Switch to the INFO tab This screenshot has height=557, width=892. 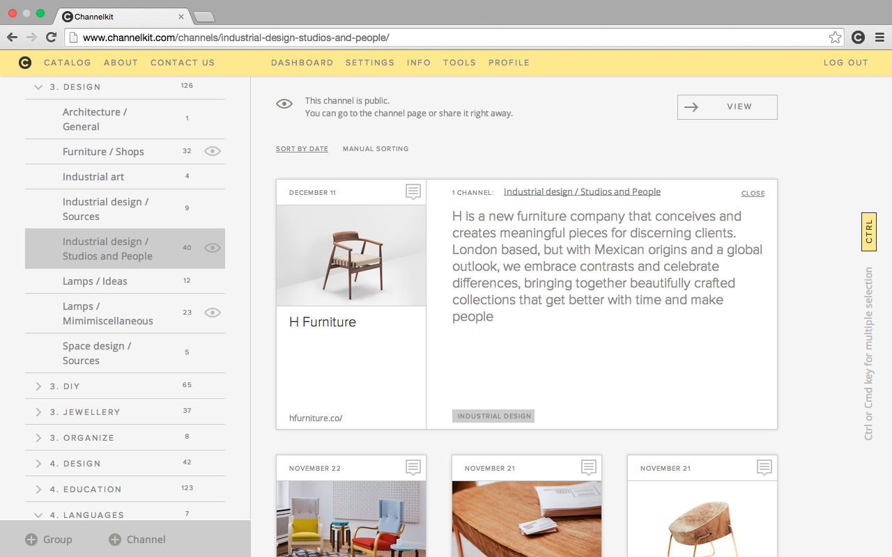(x=419, y=63)
